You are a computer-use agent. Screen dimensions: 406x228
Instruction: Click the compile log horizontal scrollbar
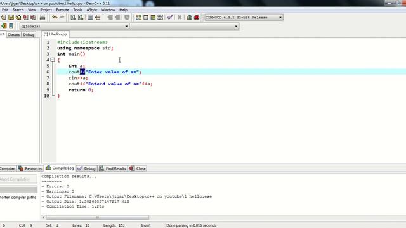tap(97, 217)
